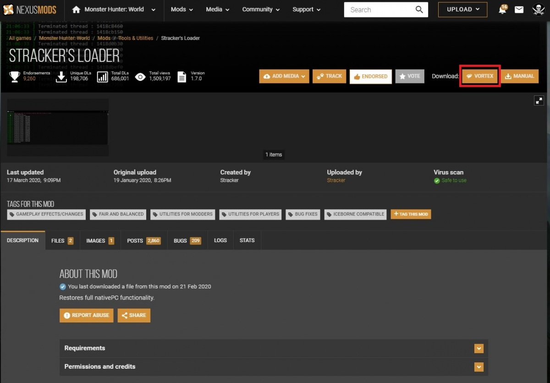Download with Vortex
This screenshot has width=550, height=383.
click(480, 76)
